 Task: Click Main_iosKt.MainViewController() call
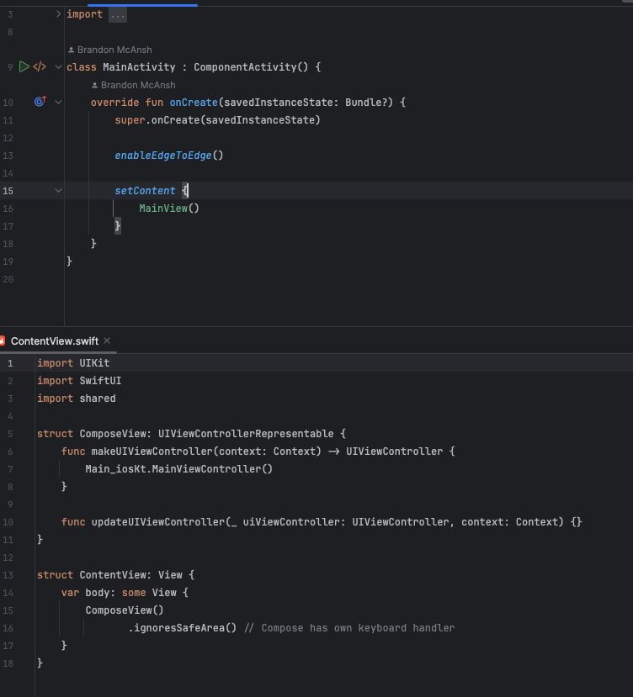179,469
